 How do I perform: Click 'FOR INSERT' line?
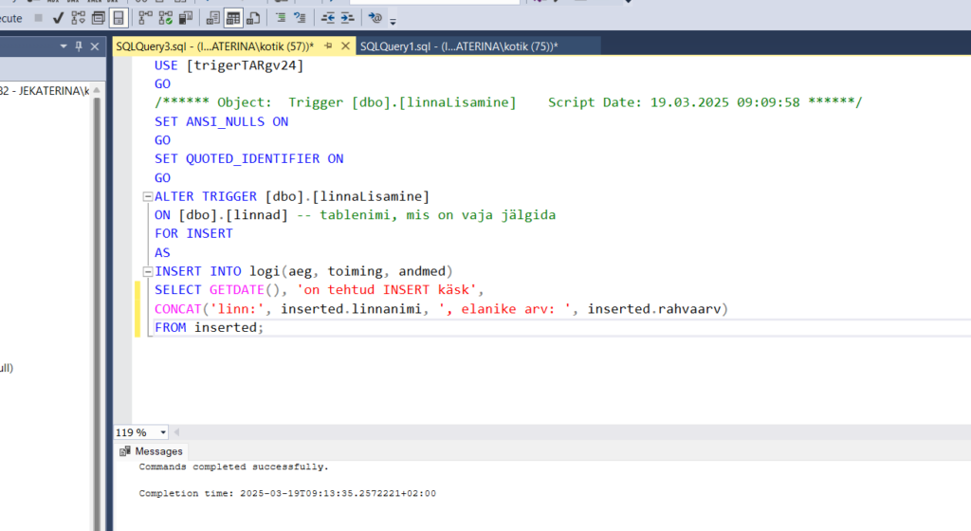click(193, 234)
